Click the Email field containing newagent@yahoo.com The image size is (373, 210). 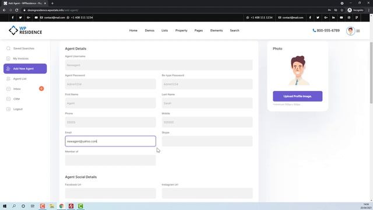tap(110, 141)
